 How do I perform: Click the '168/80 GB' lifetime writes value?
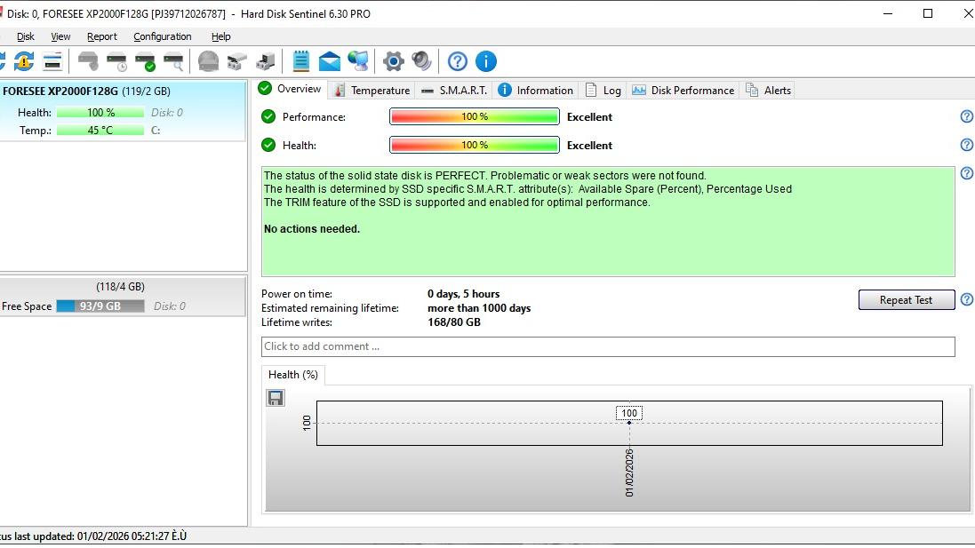(454, 322)
